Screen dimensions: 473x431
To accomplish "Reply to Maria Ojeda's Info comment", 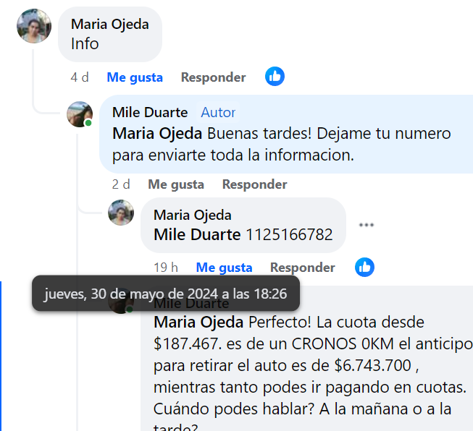I will click(x=213, y=77).
